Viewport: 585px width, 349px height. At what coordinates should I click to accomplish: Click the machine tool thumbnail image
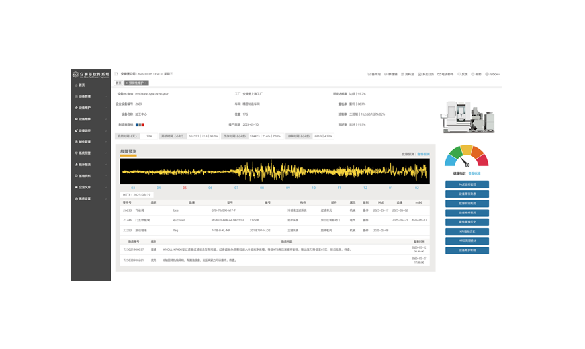pyautogui.click(x=466, y=116)
